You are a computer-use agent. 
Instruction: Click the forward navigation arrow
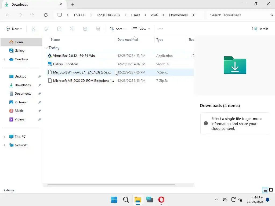pos(20,15)
